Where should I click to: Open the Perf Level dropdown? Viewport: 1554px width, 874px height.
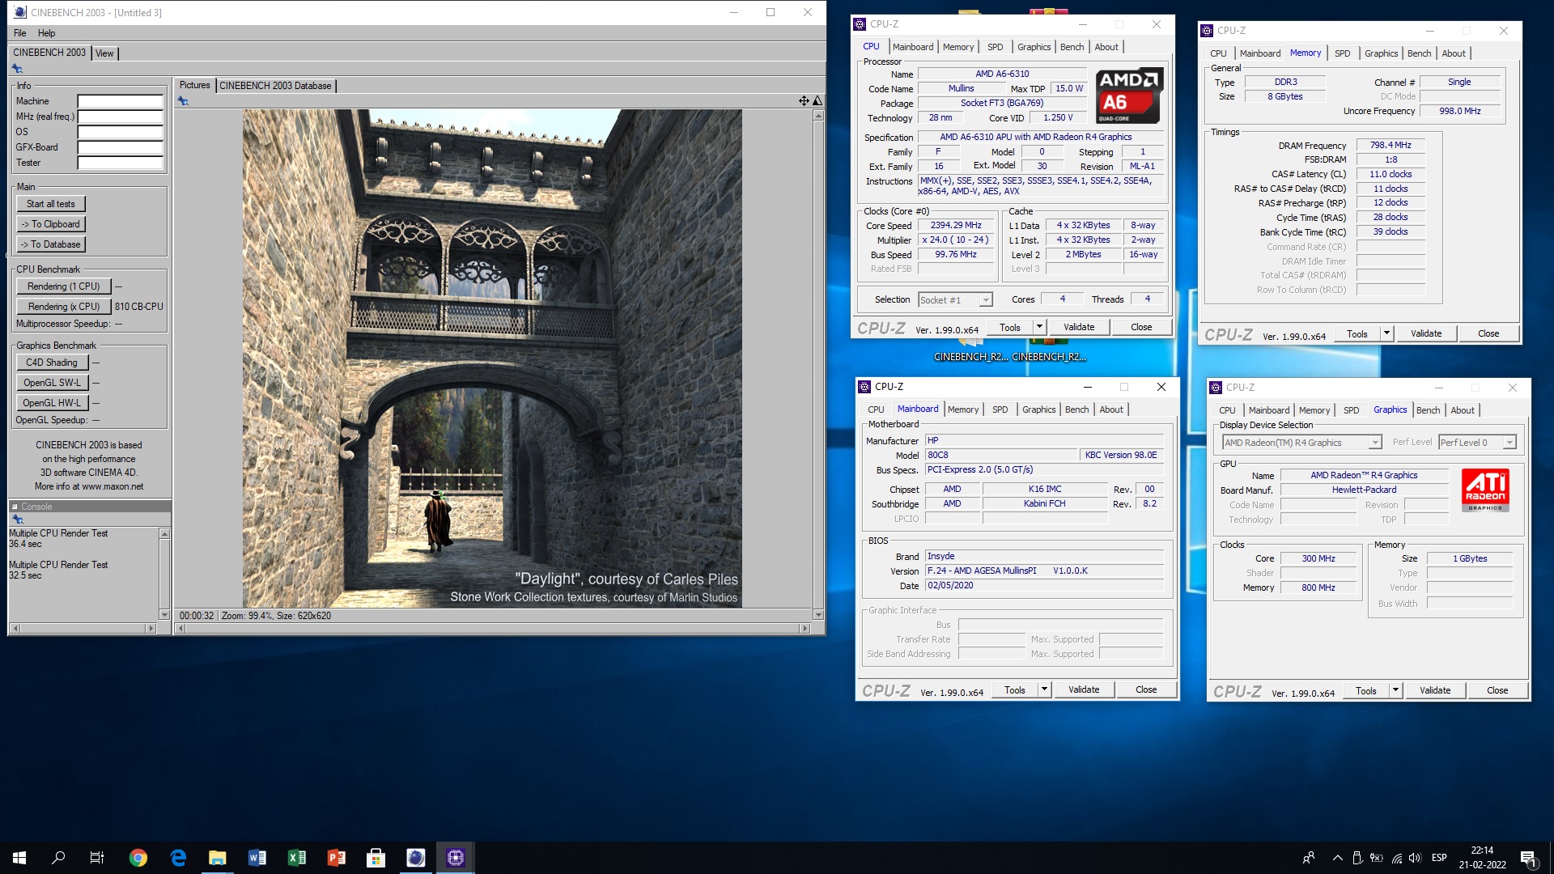tap(1477, 443)
